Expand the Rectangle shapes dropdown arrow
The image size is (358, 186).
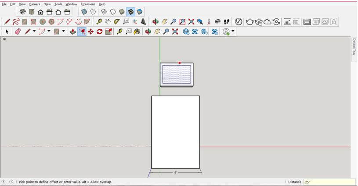[x=63, y=31]
